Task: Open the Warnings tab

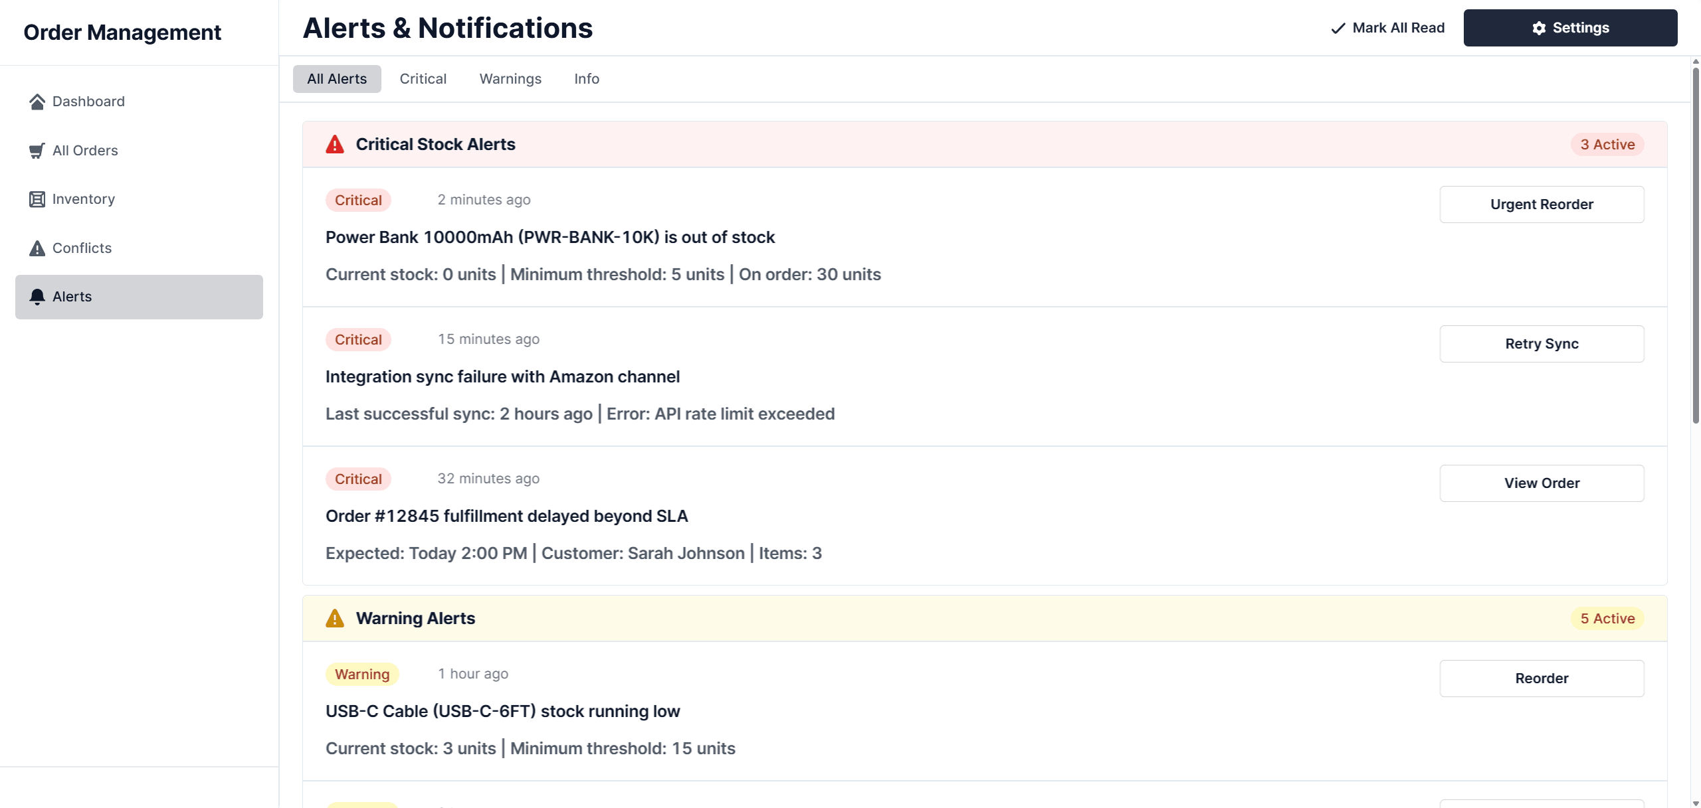Action: click(x=510, y=79)
